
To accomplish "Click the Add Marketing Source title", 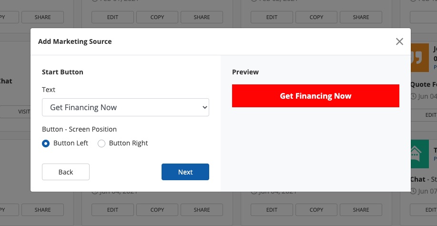I will pyautogui.click(x=75, y=41).
